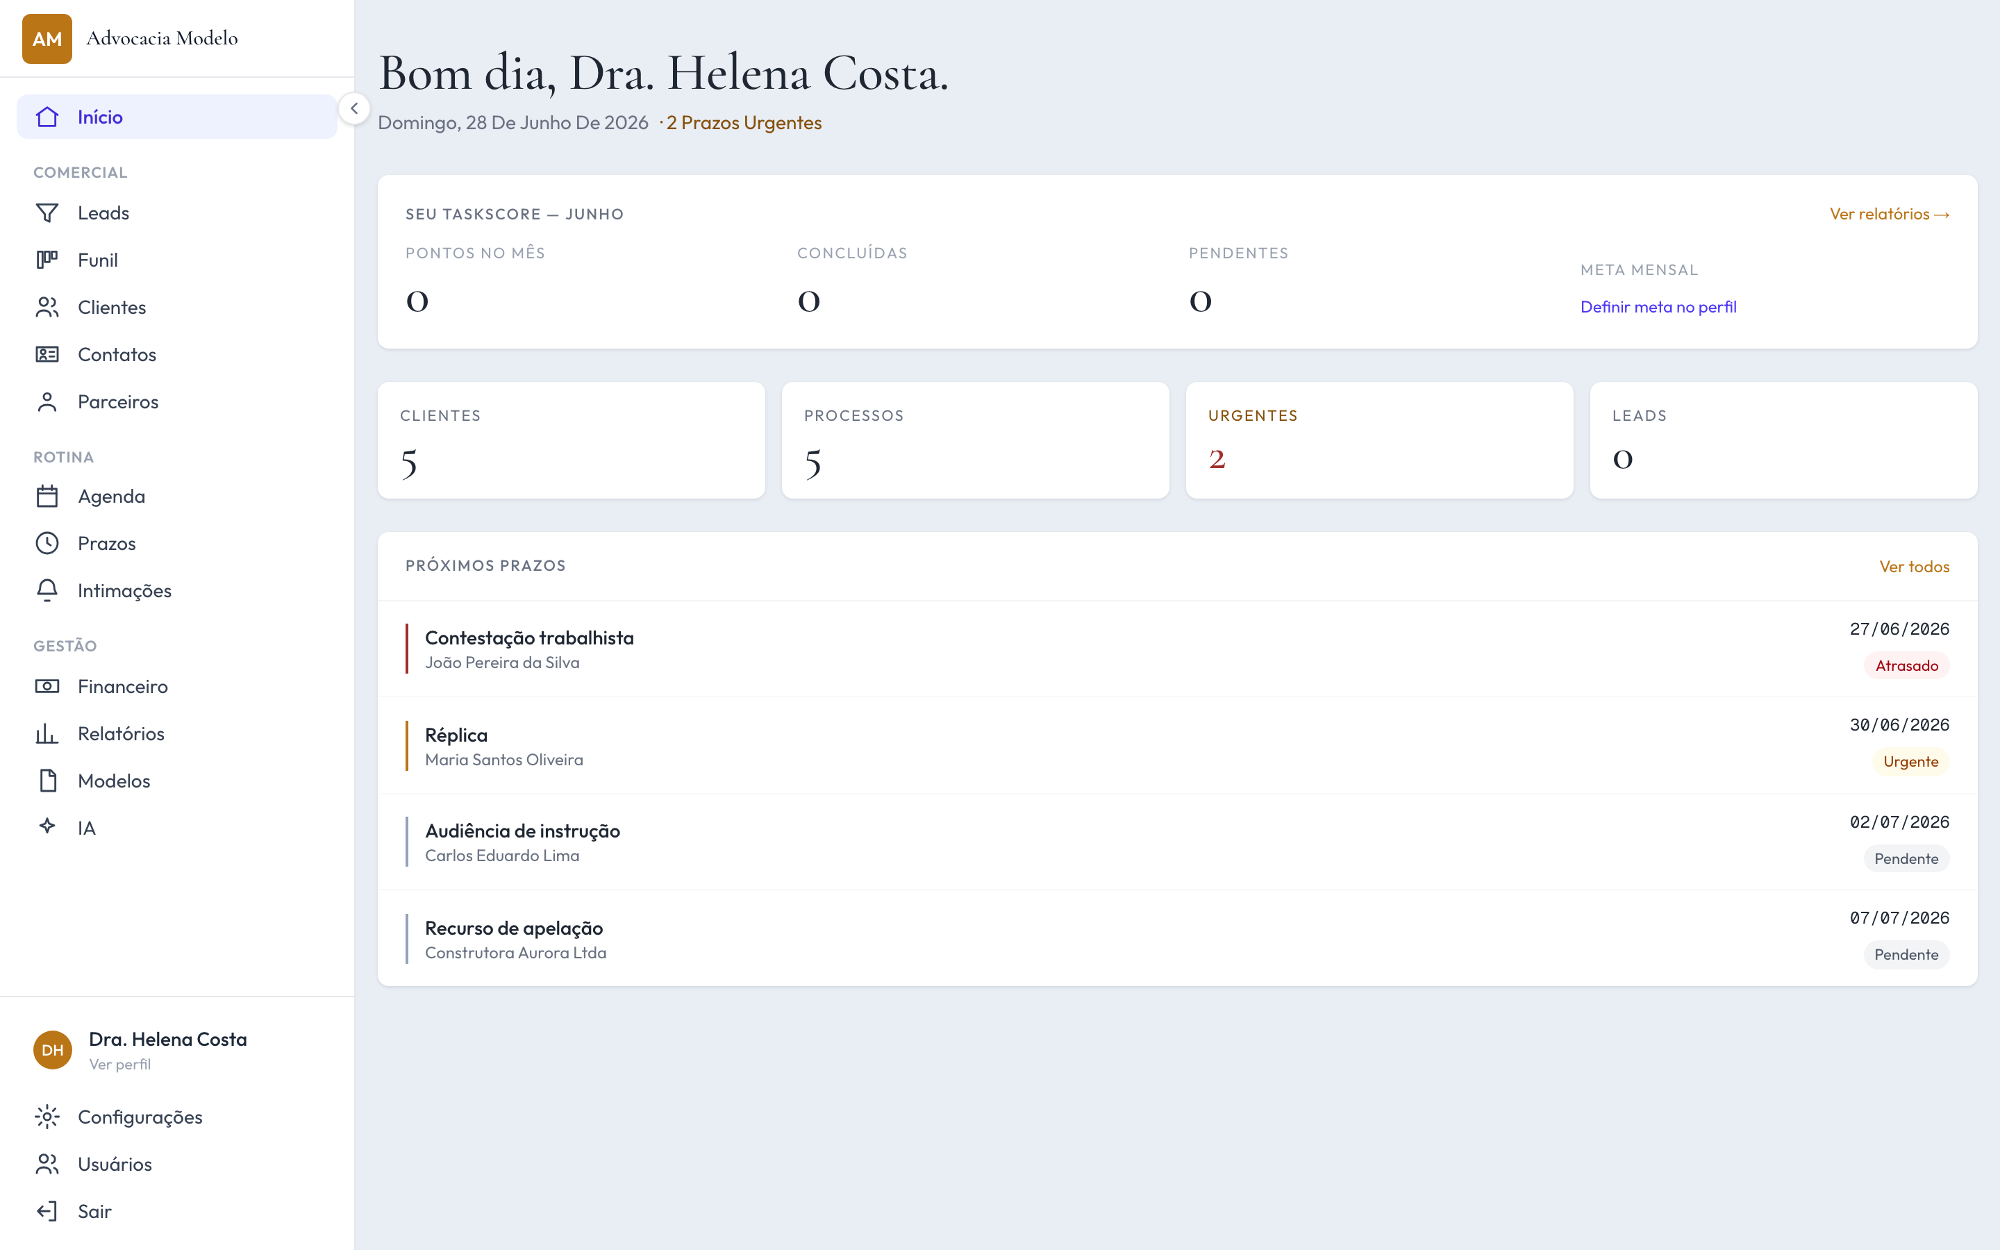Click client name João Pereira da Silva

click(503, 662)
